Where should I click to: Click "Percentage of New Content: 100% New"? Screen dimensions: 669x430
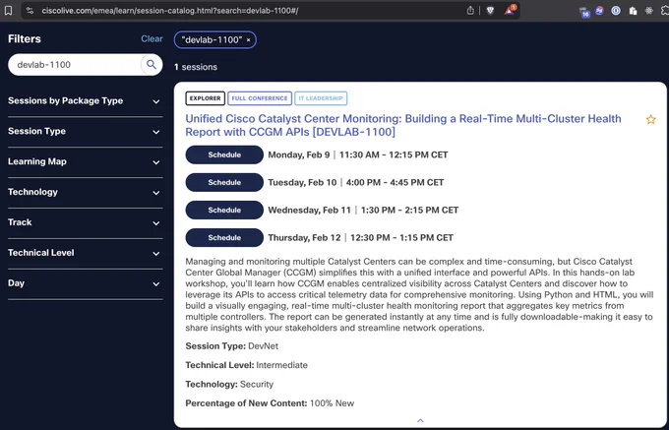point(270,403)
